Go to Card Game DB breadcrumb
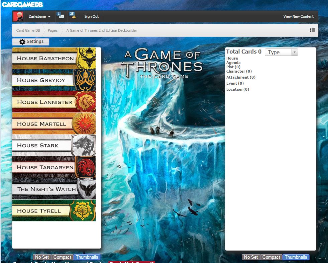The height and width of the screenshot is (263, 328). point(28,30)
